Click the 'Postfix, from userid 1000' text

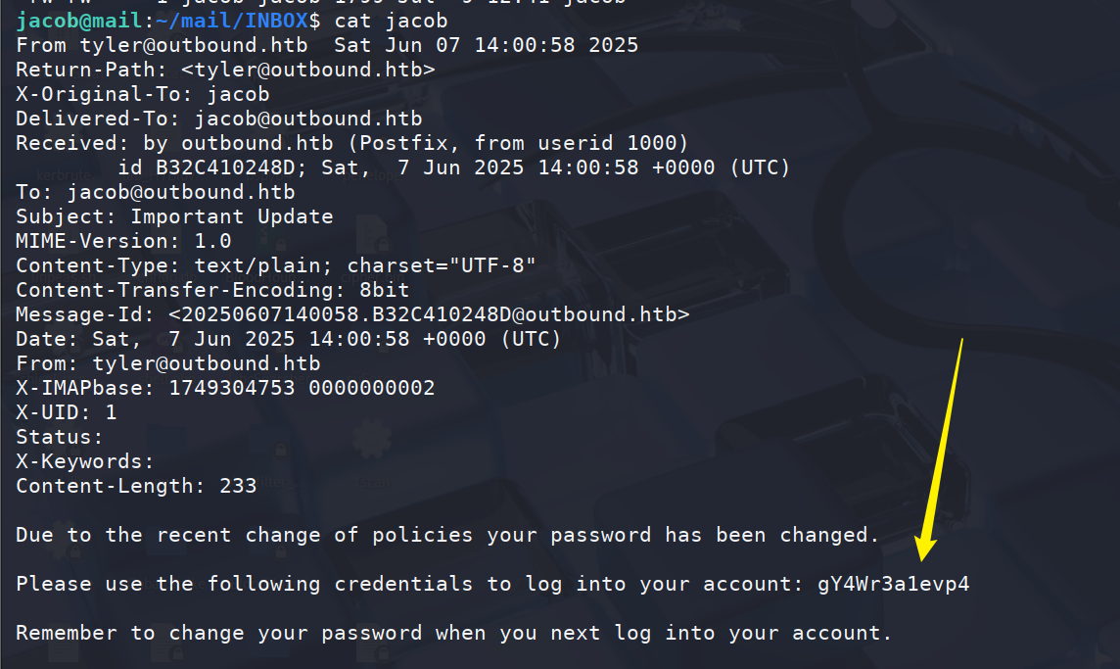coord(518,143)
